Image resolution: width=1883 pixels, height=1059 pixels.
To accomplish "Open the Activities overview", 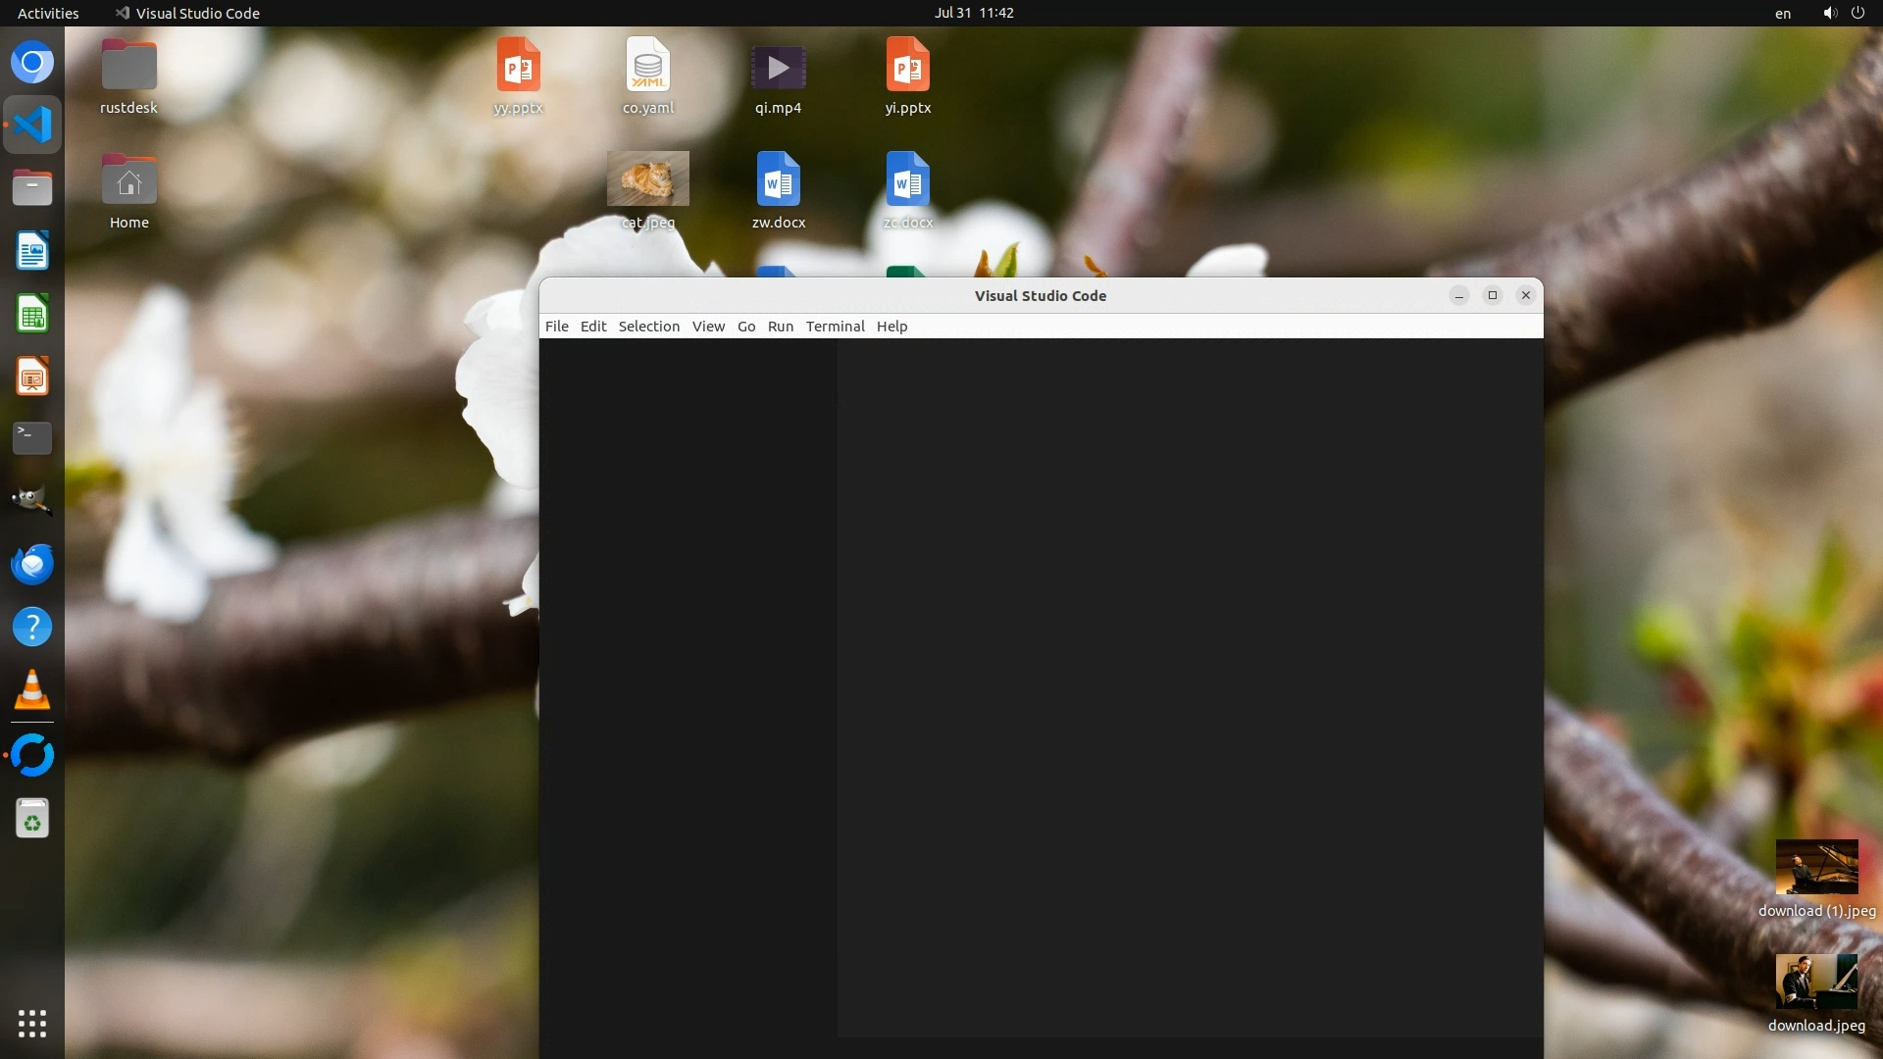I will (x=48, y=13).
